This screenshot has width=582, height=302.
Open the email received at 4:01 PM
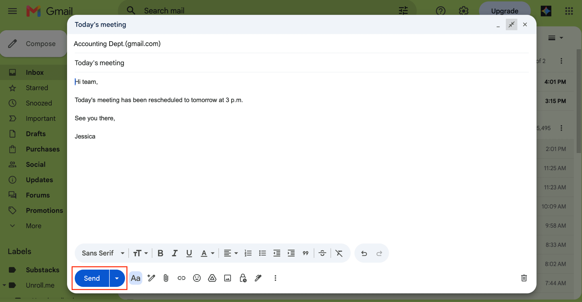(x=555, y=82)
